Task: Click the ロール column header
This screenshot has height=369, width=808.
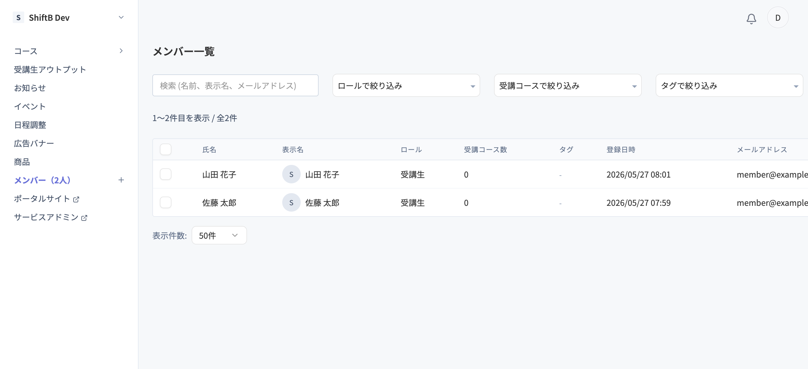Action: (411, 150)
